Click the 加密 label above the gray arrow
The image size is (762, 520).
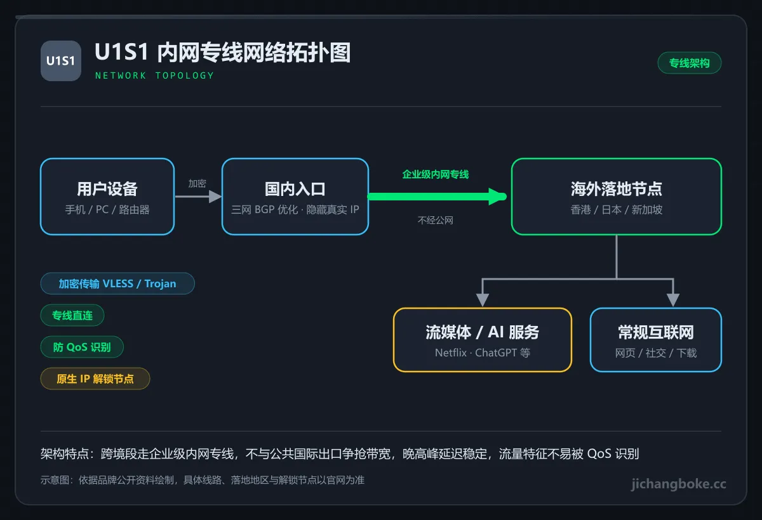(x=197, y=183)
